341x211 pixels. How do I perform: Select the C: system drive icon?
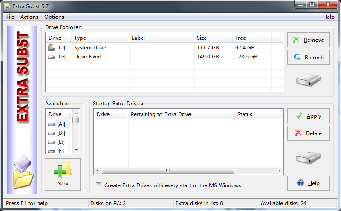[51, 47]
